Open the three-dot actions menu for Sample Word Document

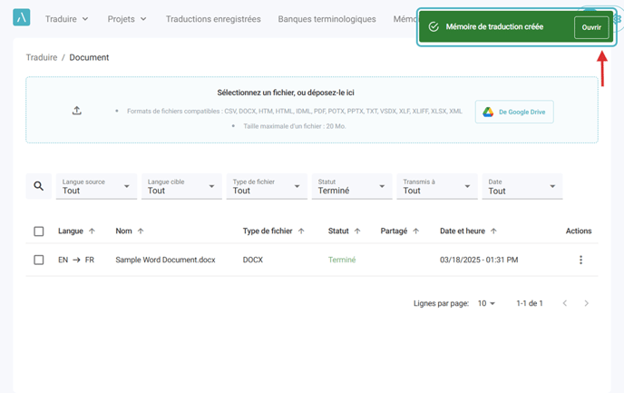580,260
